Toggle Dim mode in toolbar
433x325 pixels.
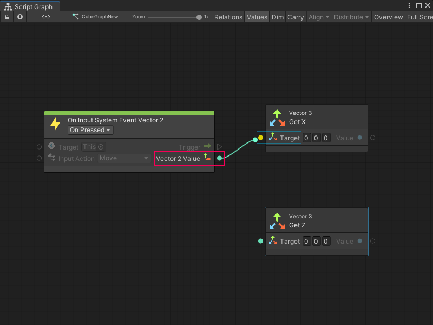click(277, 17)
